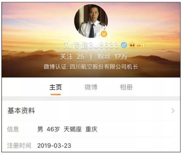
Task: Click the 信息 row showing 男 46岁
Action: (x=91, y=129)
